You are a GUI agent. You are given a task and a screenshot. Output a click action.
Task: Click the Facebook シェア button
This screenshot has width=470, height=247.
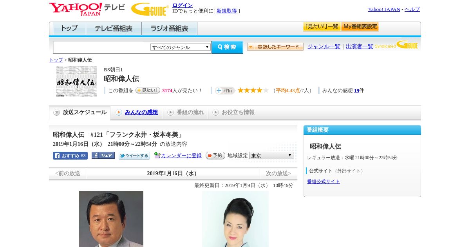click(103, 155)
